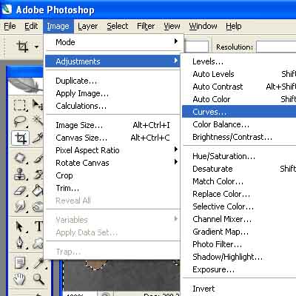Select the Lasso tool
This screenshot has height=296, width=296.
tap(20, 121)
